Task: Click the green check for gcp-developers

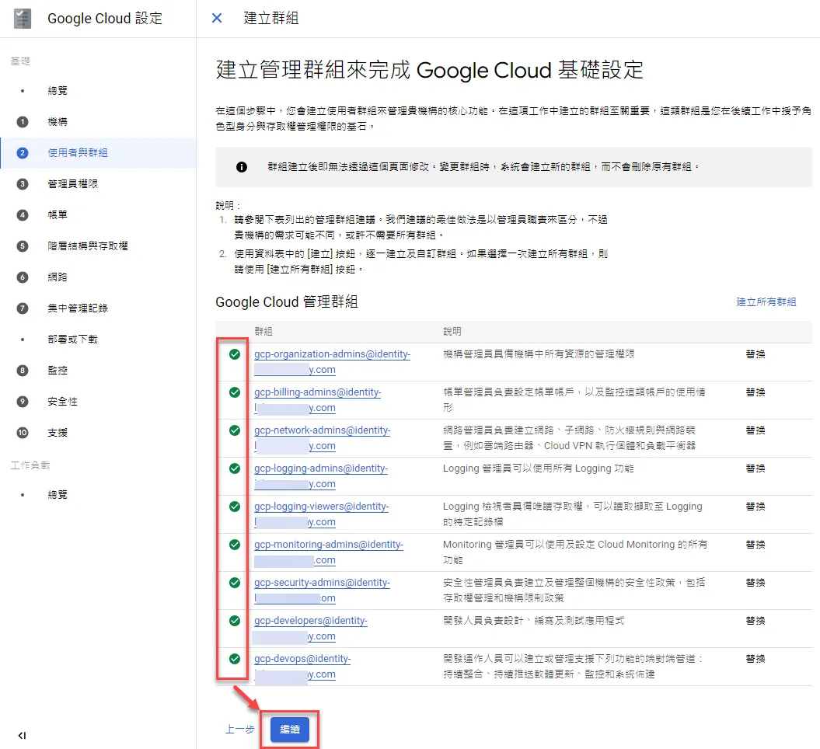Action: 235,622
